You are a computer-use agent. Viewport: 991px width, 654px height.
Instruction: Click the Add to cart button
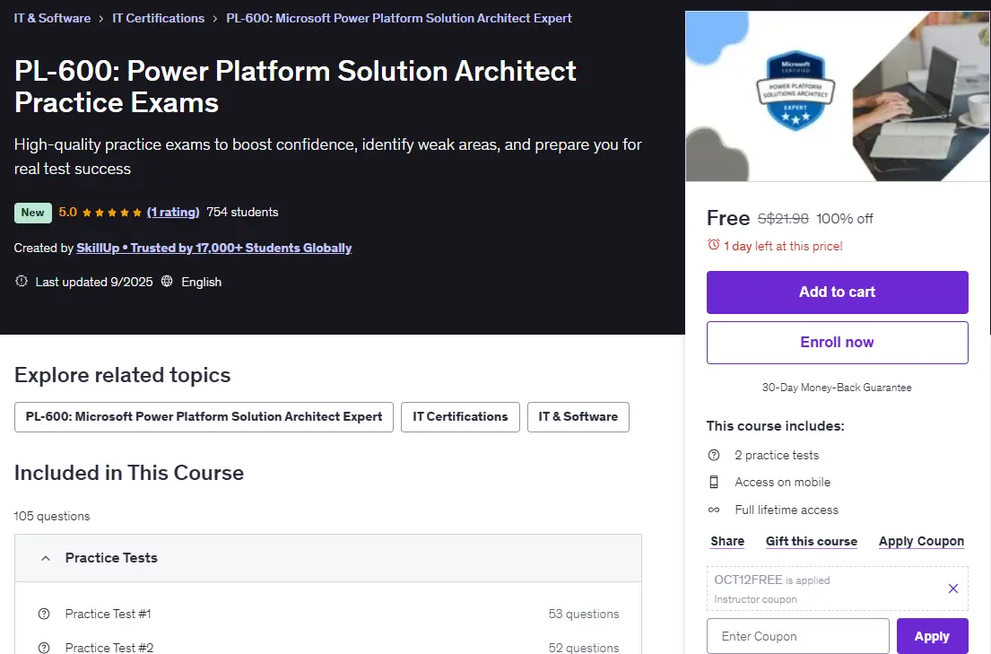(838, 292)
